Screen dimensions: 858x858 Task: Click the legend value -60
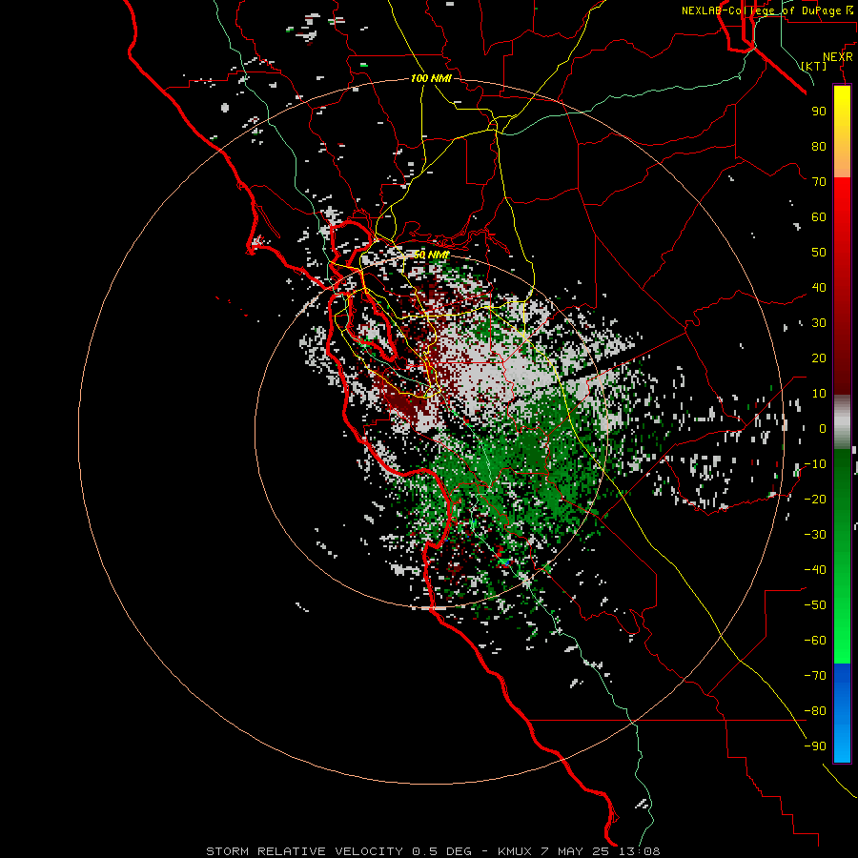(815, 641)
